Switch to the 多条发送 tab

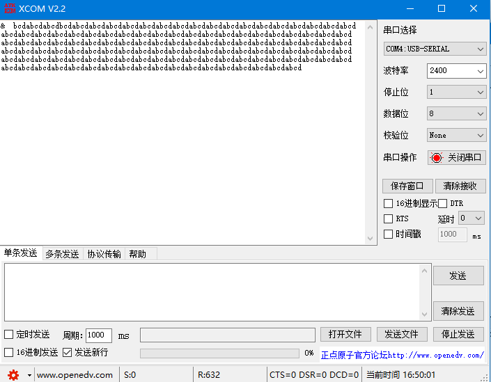tap(62, 254)
